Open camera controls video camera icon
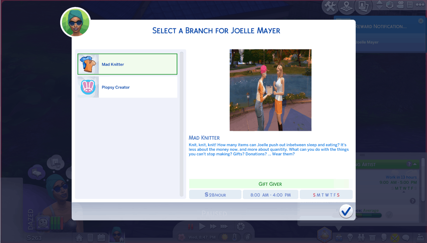The width and height of the screenshot is (427, 243). pyautogui.click(x=400, y=5)
